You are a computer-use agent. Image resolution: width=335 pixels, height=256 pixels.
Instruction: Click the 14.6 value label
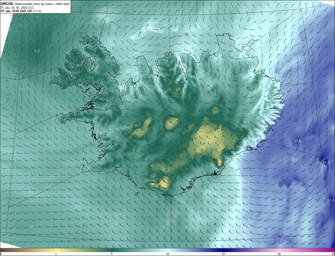coord(331,200)
